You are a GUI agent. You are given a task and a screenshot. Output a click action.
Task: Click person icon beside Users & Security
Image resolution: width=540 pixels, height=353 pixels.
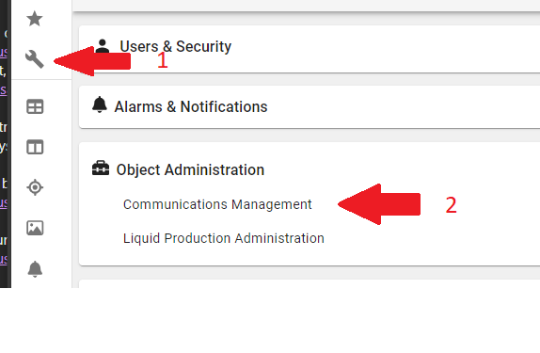pyautogui.click(x=102, y=46)
